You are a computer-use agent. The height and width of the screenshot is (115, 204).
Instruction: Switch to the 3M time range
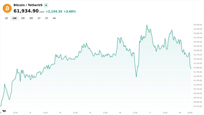(31, 18)
